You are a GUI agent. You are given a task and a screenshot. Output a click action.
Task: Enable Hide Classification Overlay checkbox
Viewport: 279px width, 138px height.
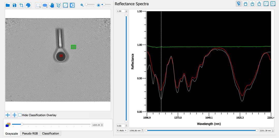(x=20, y=115)
